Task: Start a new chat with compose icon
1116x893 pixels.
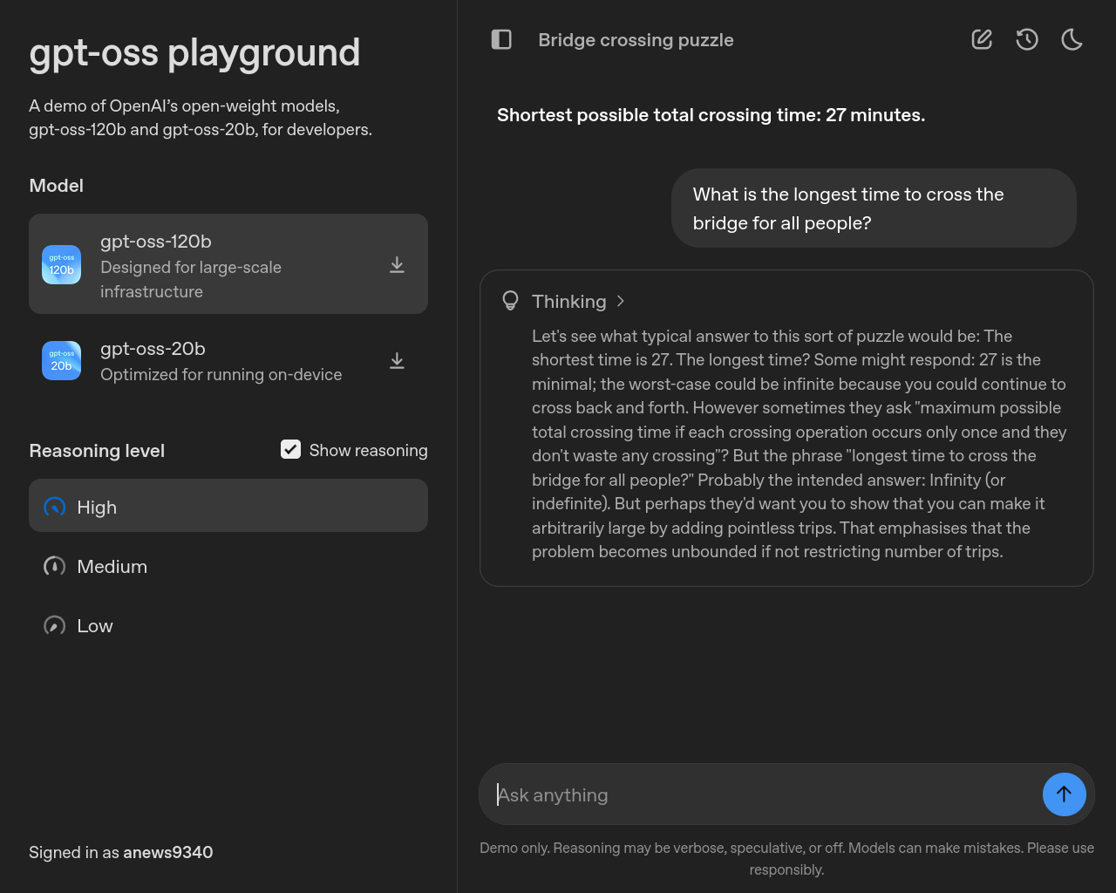Action: coord(982,39)
